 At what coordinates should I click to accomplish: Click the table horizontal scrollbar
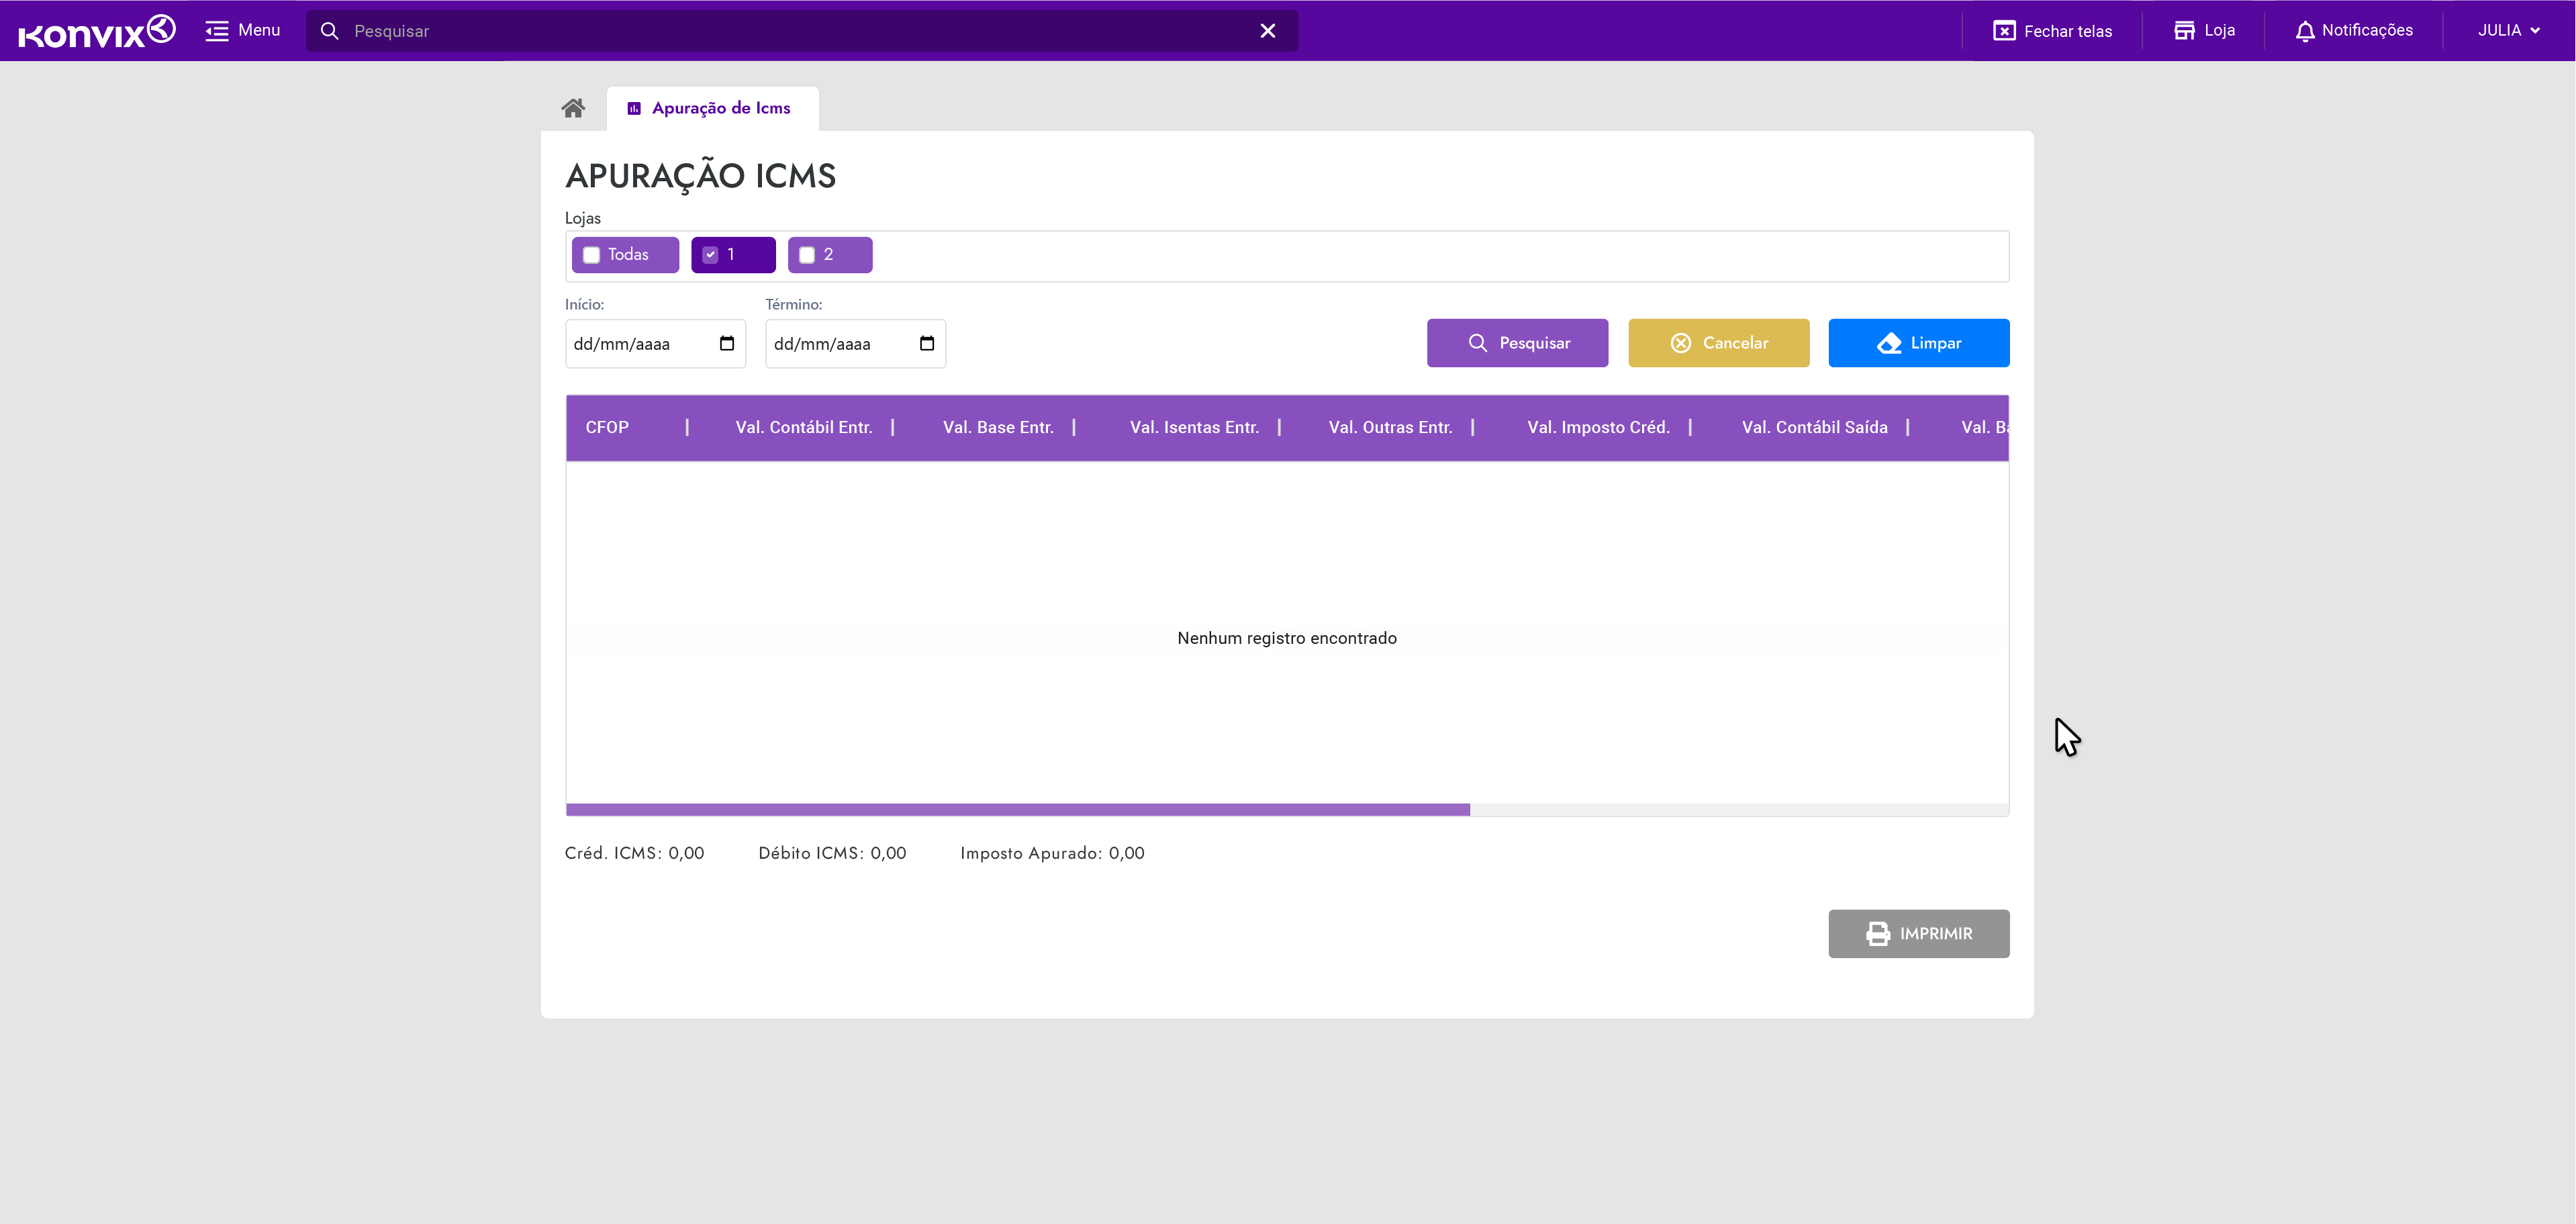click(x=1017, y=809)
